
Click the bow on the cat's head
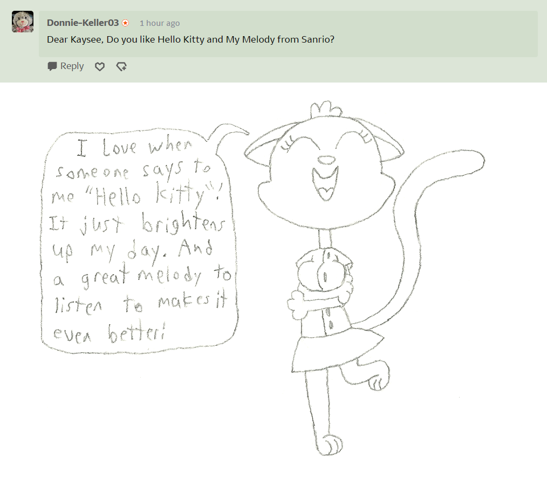pyautogui.click(x=326, y=110)
